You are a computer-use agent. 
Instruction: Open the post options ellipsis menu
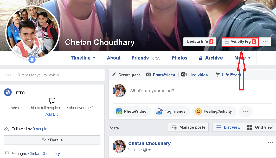[x=270, y=142]
